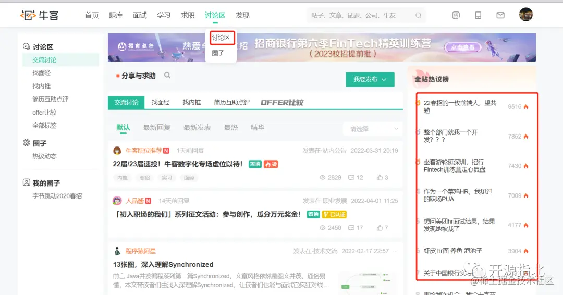Click 人品酱 author avatar
The image size is (563, 295).
tap(117, 201)
